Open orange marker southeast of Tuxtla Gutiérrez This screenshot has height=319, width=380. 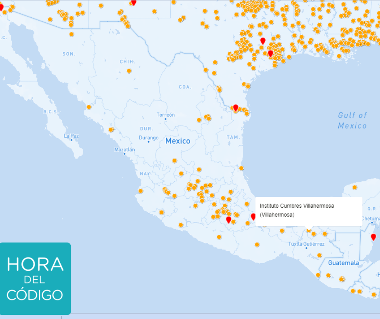tap(319, 255)
